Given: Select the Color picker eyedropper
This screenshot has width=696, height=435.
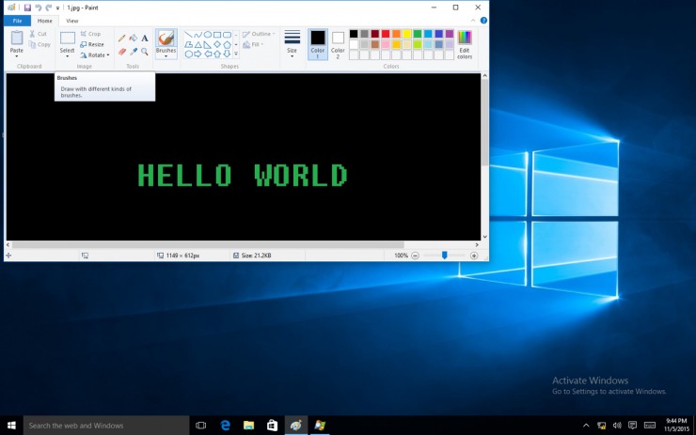Looking at the screenshot, I should tap(133, 52).
